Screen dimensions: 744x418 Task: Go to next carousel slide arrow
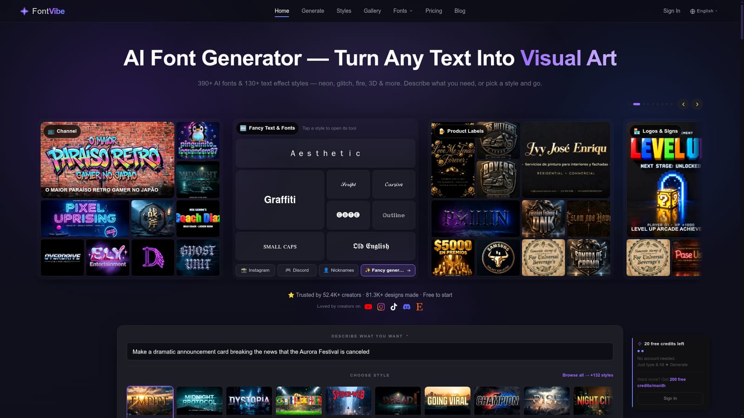(697, 104)
